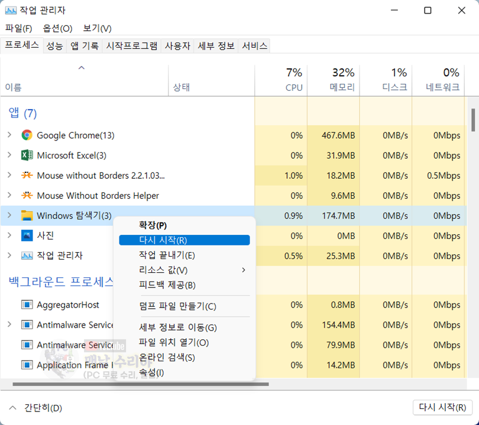Sort processes by the 이름 column header
The height and width of the screenshot is (425, 479).
pyautogui.click(x=85, y=80)
